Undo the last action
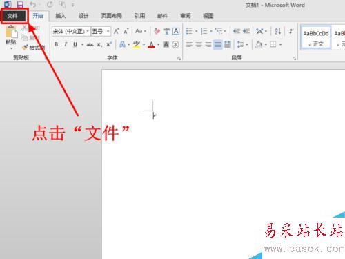 pyautogui.click(x=33, y=4)
